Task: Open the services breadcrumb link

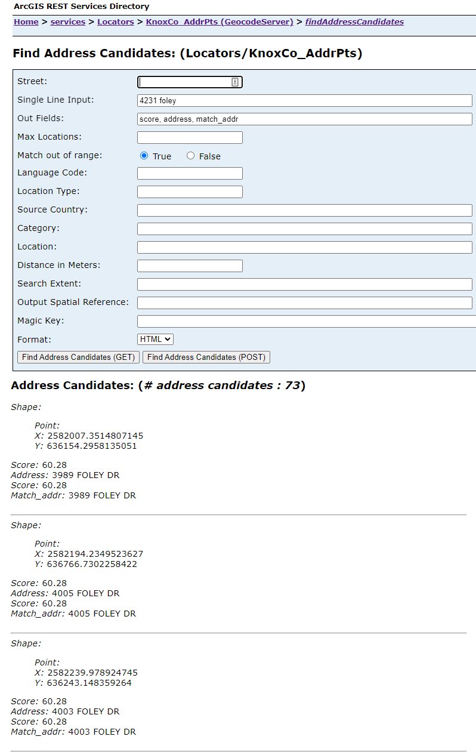Action: pyautogui.click(x=67, y=22)
